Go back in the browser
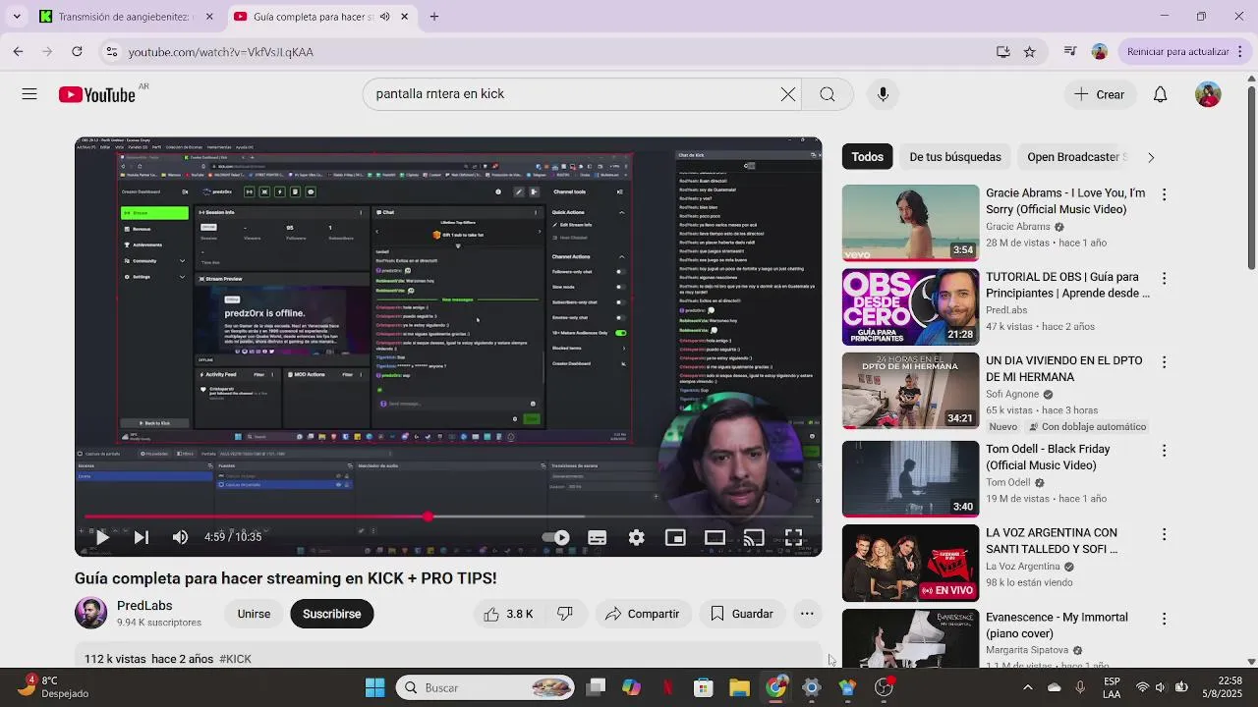The height and width of the screenshot is (707, 1258). [x=19, y=52]
